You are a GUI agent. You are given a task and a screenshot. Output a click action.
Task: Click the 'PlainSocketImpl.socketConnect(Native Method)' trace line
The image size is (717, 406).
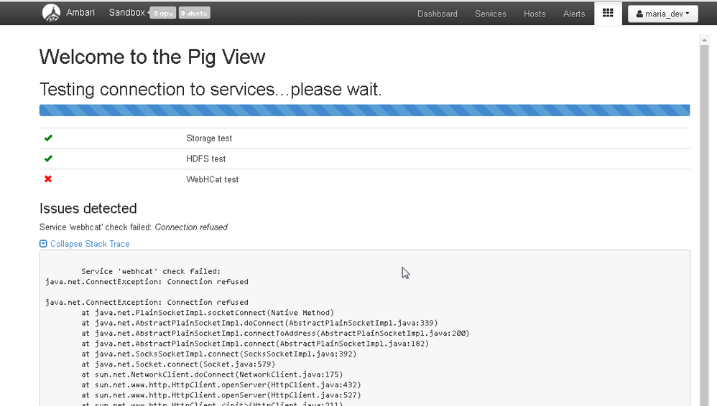coord(208,313)
